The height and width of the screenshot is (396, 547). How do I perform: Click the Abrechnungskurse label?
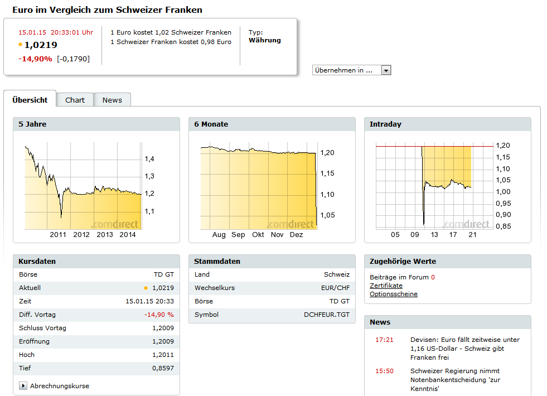59,386
